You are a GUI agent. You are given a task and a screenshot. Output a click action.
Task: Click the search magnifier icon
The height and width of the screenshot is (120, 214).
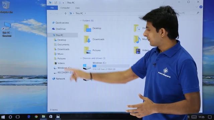[x=198, y=13]
